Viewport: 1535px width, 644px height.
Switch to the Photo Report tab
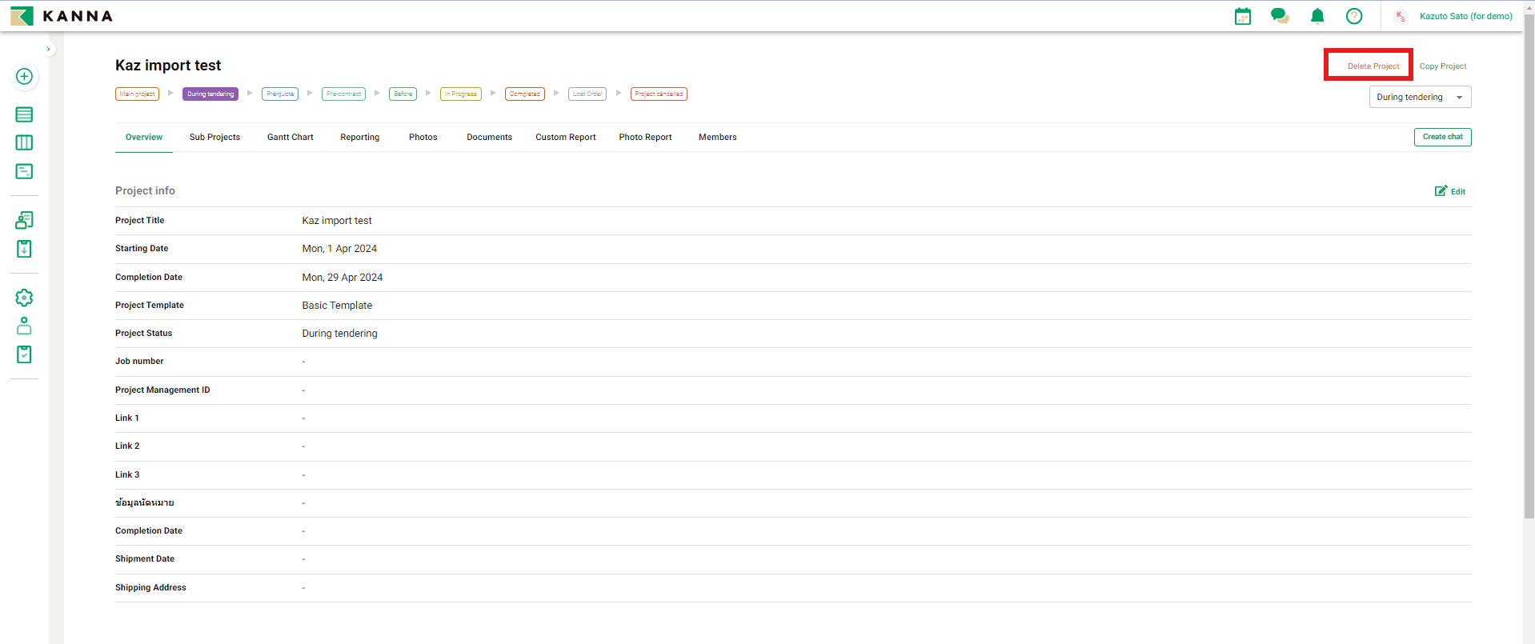[x=645, y=138]
